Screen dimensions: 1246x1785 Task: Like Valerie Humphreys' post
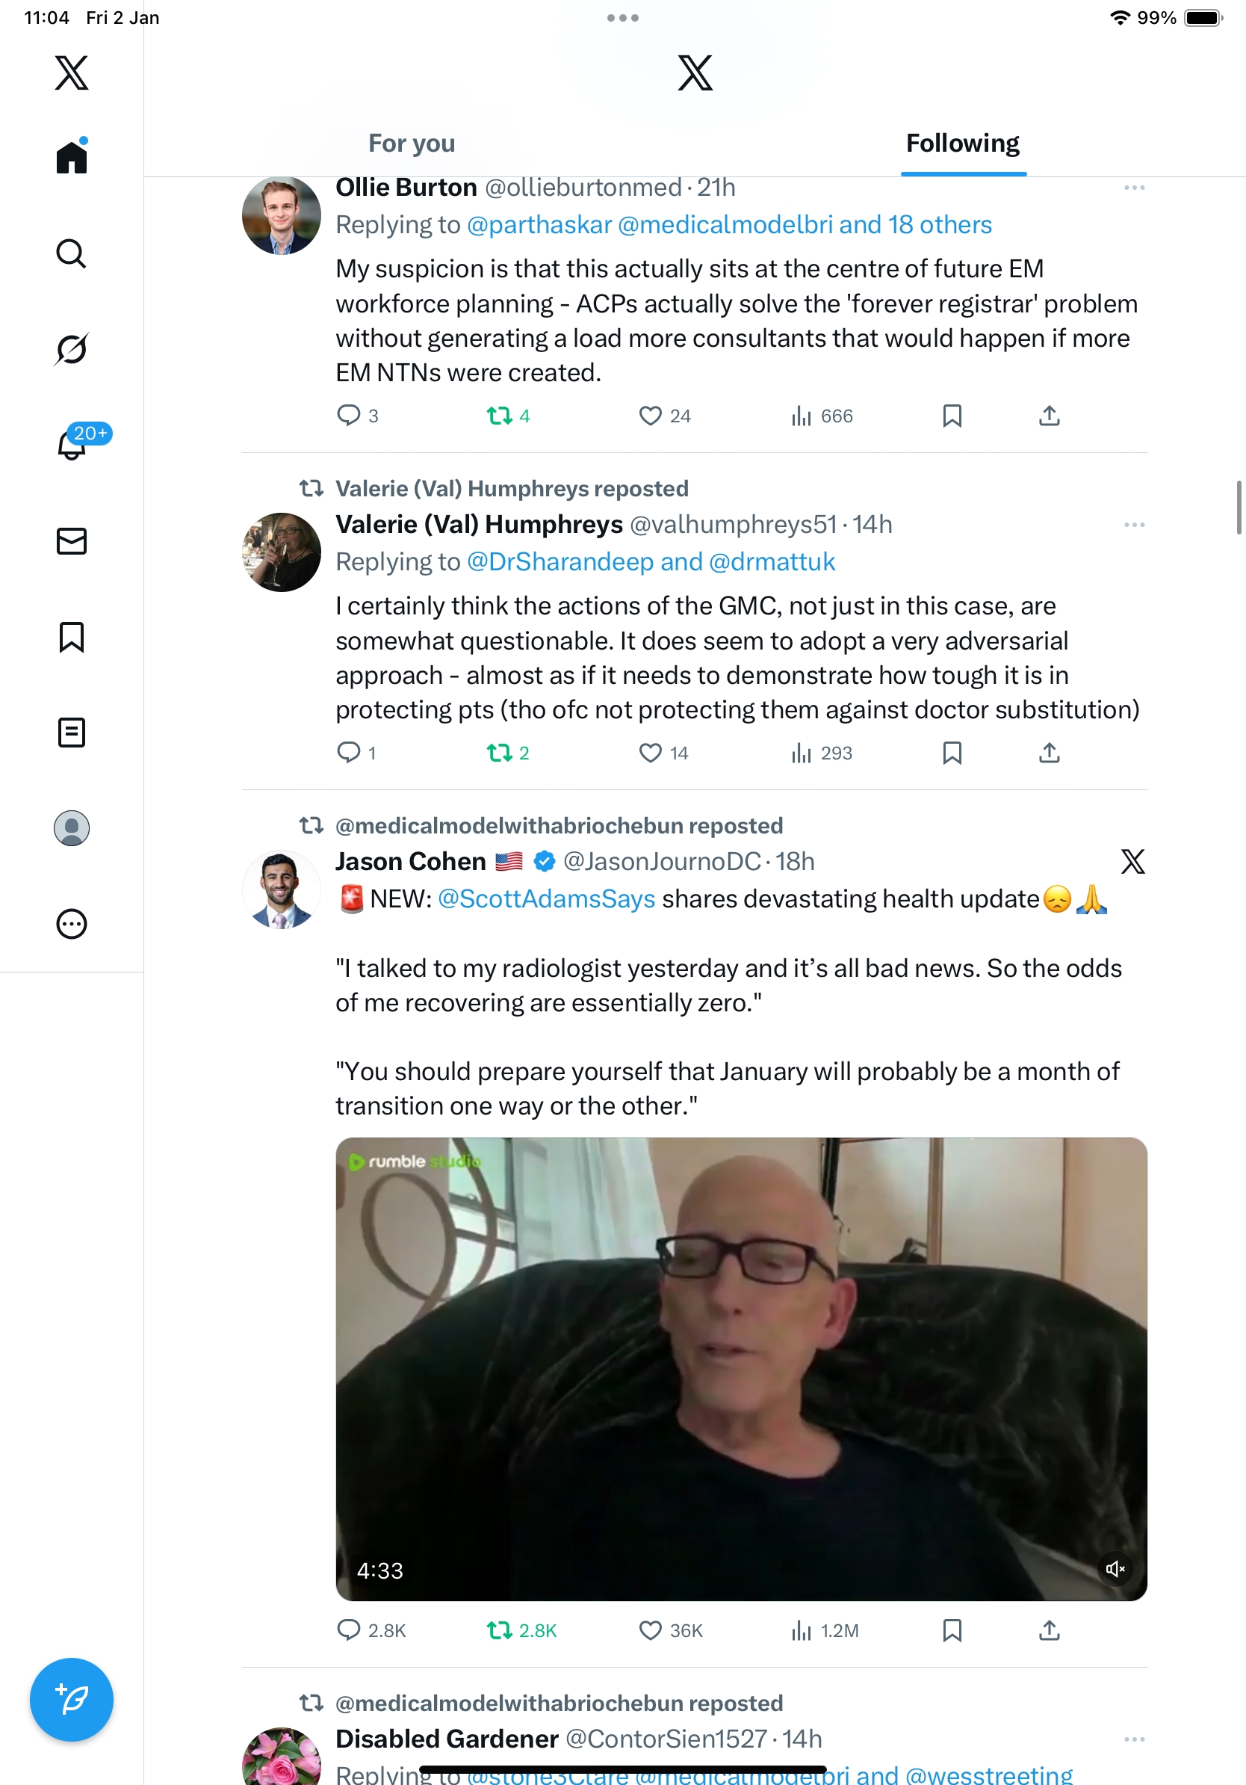pyautogui.click(x=649, y=753)
